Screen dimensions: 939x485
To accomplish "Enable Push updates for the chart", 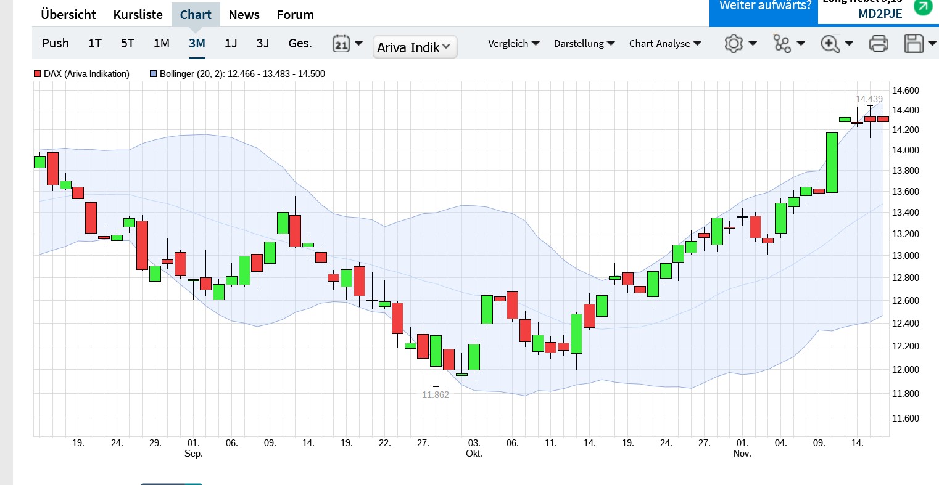I will [56, 43].
